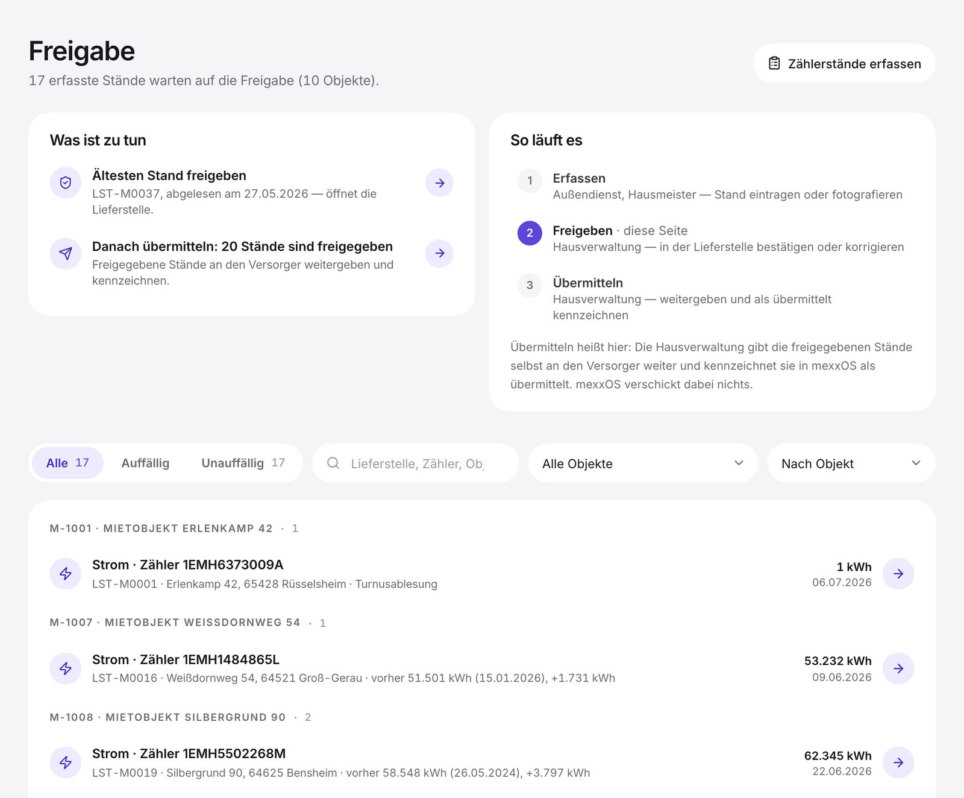964x798 pixels.
Task: Click shield icon beside Ältesten Stand freigeben
Action: point(66,183)
